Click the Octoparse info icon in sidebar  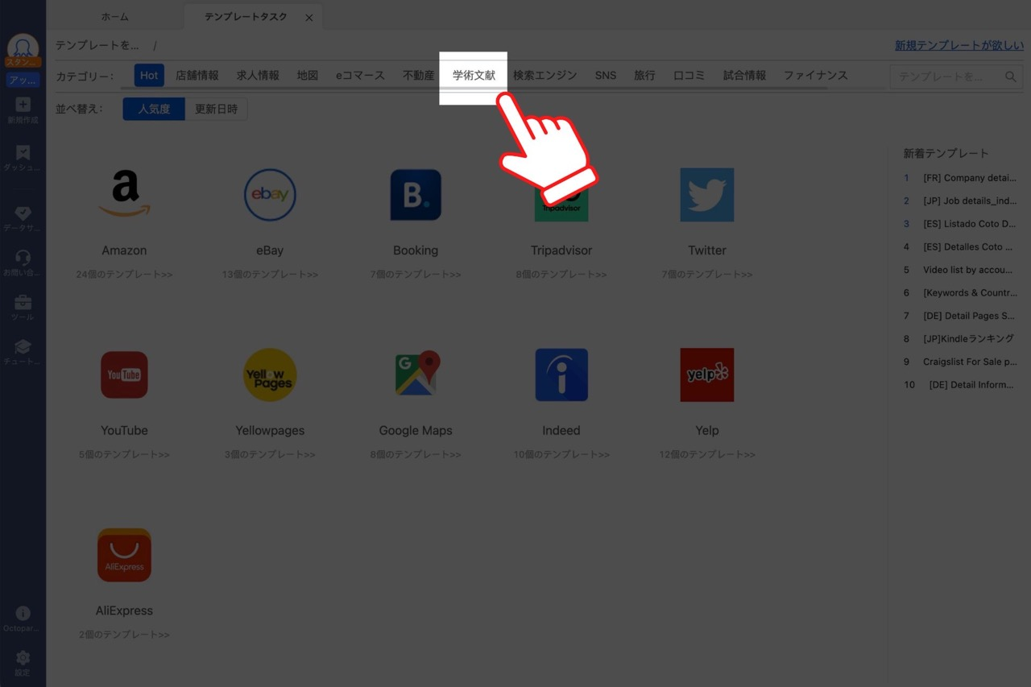[x=23, y=614]
